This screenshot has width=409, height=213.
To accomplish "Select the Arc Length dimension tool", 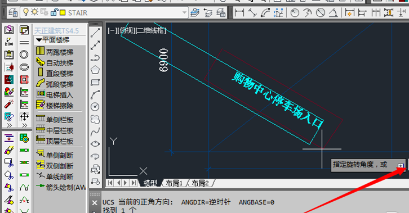I will [265, 12].
